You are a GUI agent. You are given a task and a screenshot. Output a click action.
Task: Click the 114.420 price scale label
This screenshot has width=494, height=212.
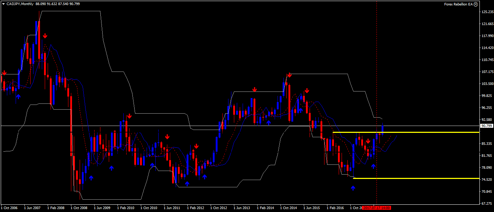(x=487, y=48)
